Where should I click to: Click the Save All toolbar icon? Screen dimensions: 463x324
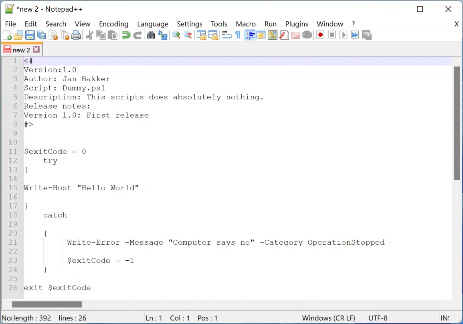coord(41,35)
